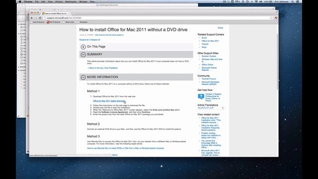Click Give Feedback link in Summary
318x179 pixels.
111,68
